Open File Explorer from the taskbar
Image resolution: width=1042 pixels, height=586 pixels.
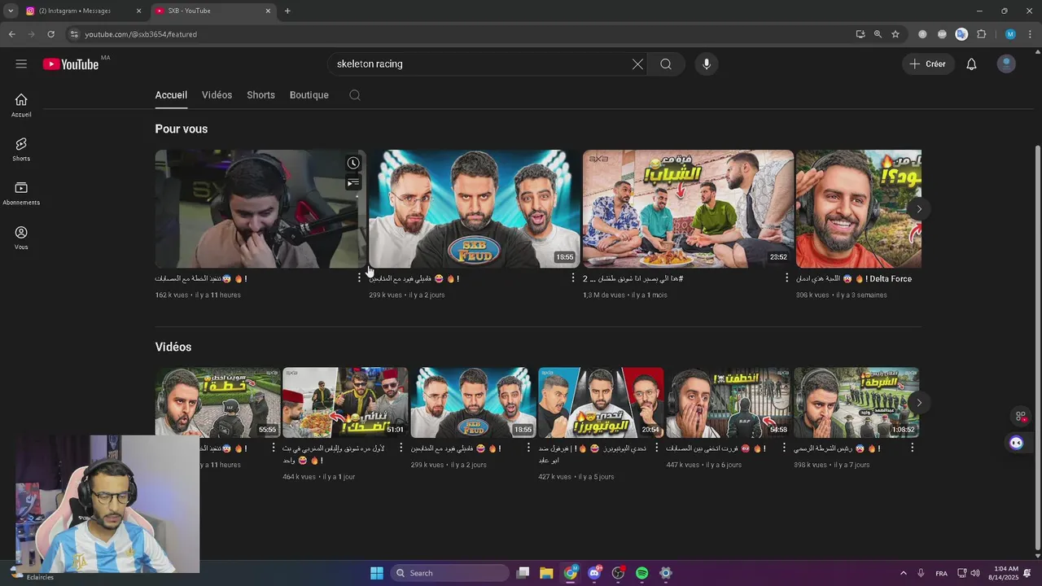(x=546, y=573)
